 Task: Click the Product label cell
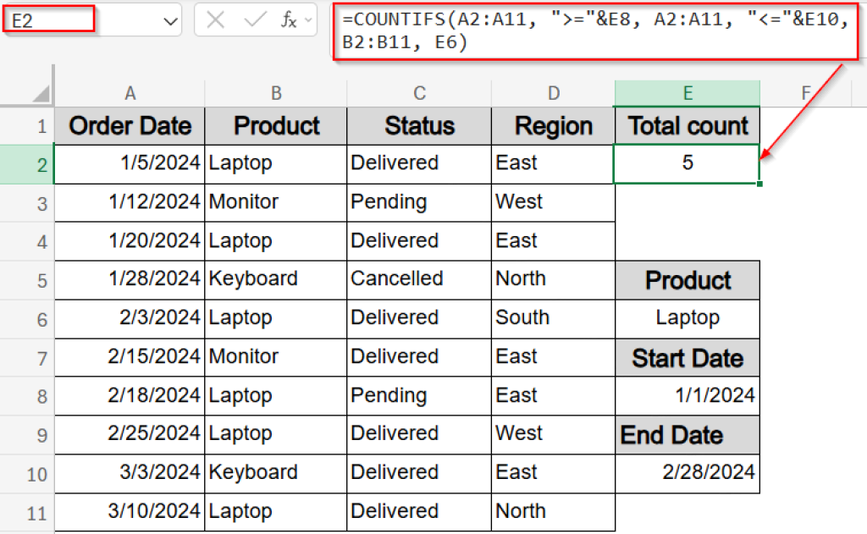point(688,280)
